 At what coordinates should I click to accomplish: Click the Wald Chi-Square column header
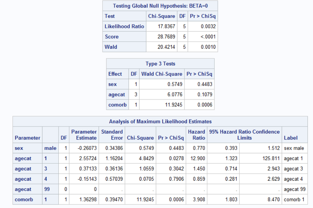click(162, 74)
